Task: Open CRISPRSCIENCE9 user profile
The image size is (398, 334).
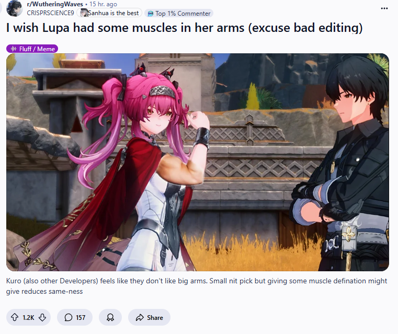Action: click(50, 13)
